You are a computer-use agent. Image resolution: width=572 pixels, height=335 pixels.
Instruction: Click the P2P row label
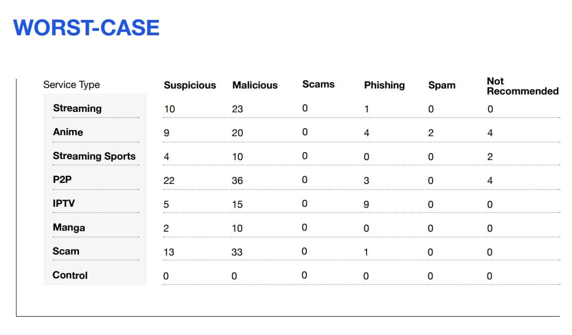pyautogui.click(x=62, y=180)
